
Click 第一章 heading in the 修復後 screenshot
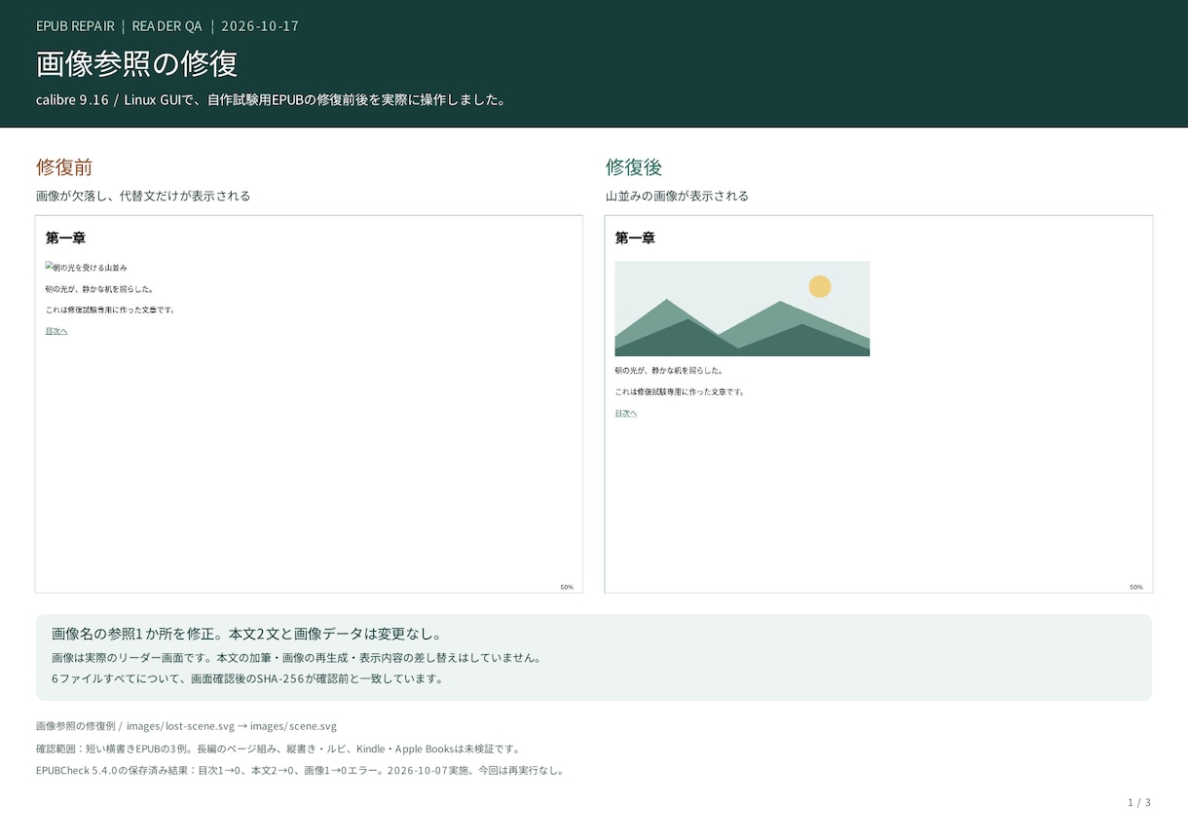pyautogui.click(x=634, y=237)
